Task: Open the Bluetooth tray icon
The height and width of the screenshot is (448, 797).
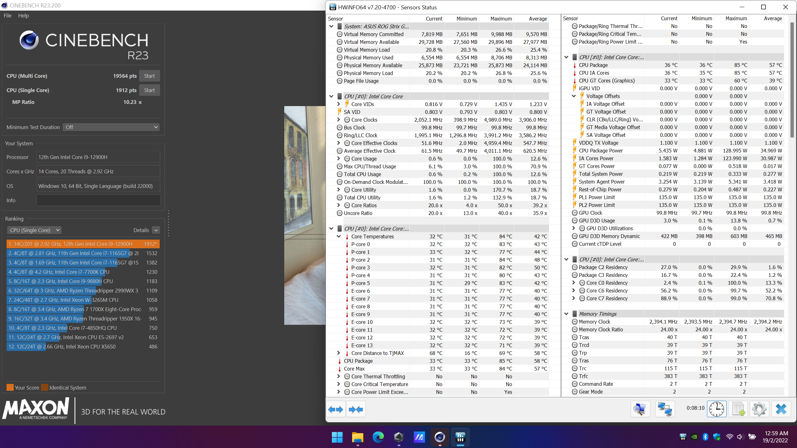Action: 705,437
